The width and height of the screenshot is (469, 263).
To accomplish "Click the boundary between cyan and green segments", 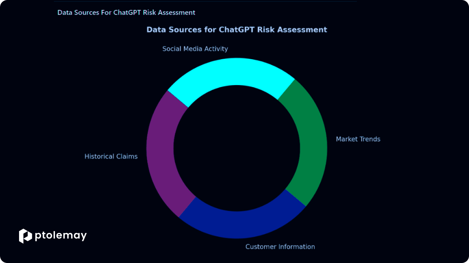I will [x=286, y=89].
